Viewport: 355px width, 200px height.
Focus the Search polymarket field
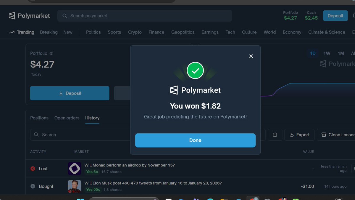pos(145,16)
